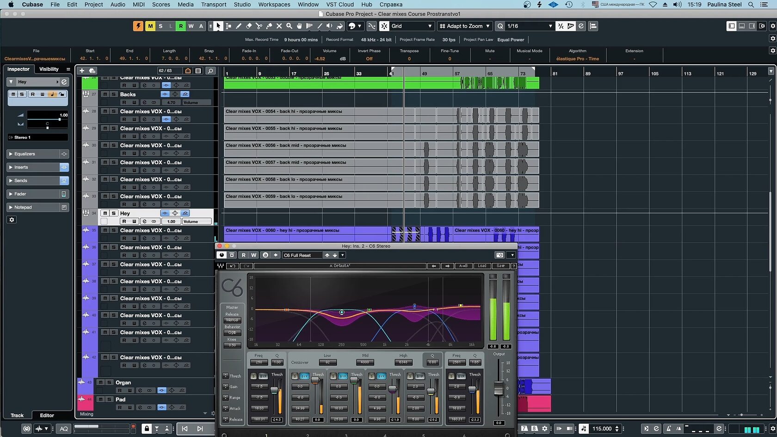Select the Line tool
The image size is (777, 437).
pos(320,26)
